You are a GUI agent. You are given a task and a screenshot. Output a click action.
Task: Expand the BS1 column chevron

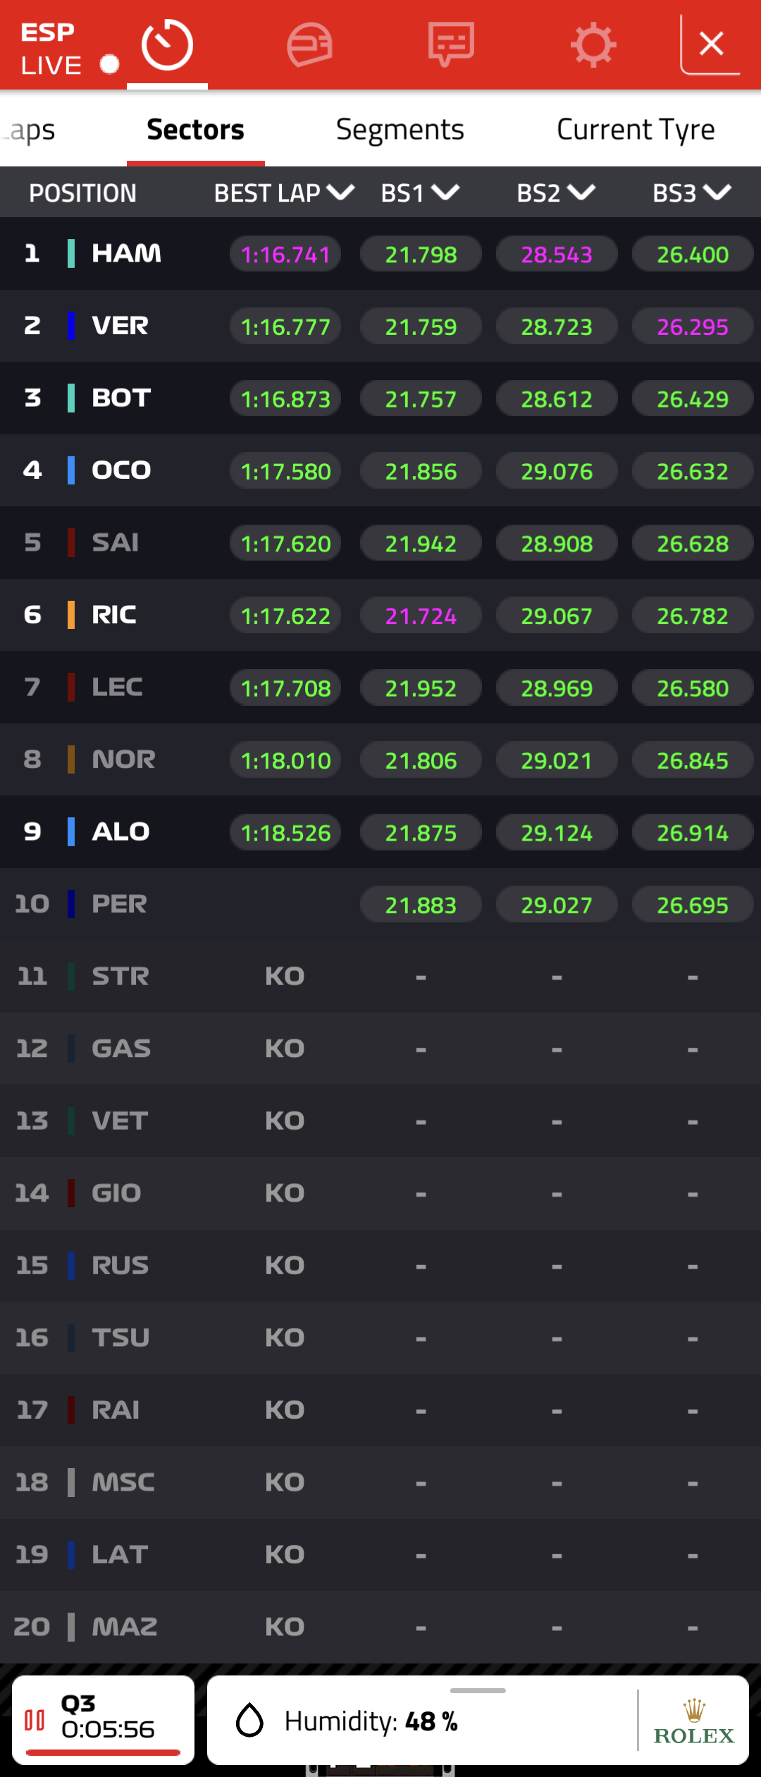point(445,192)
